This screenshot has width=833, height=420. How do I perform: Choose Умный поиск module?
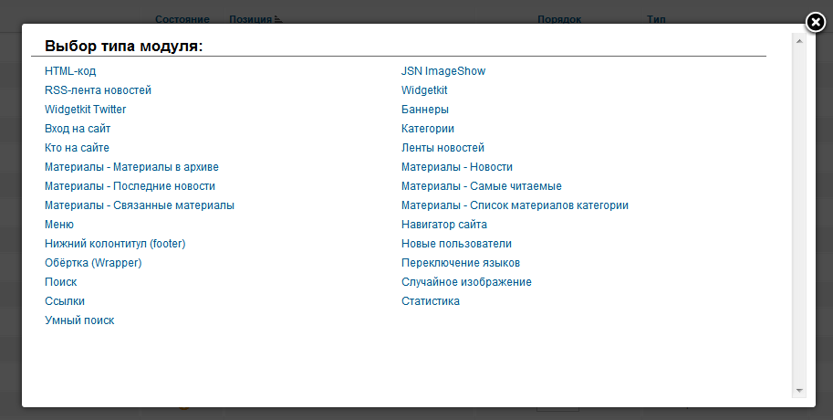79,320
